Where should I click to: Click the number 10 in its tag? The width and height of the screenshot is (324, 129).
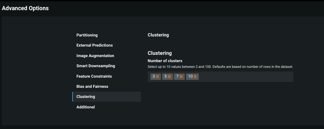(x=190, y=77)
